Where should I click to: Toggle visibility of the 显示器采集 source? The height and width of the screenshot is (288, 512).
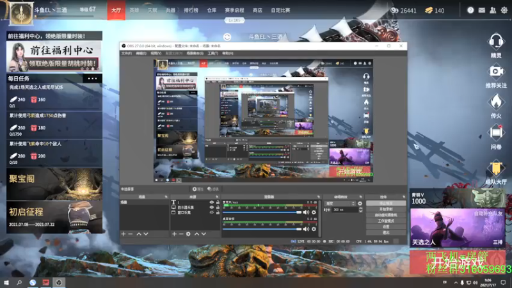(212, 207)
